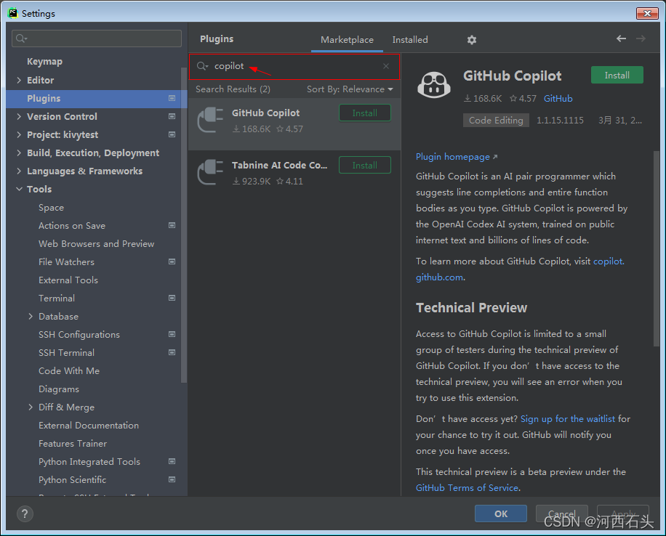This screenshot has width=666, height=536.
Task: Open Features Trainer settings
Action: point(73,444)
